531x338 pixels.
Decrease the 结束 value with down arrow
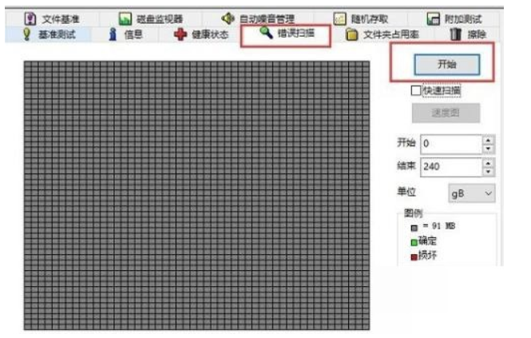489,172
